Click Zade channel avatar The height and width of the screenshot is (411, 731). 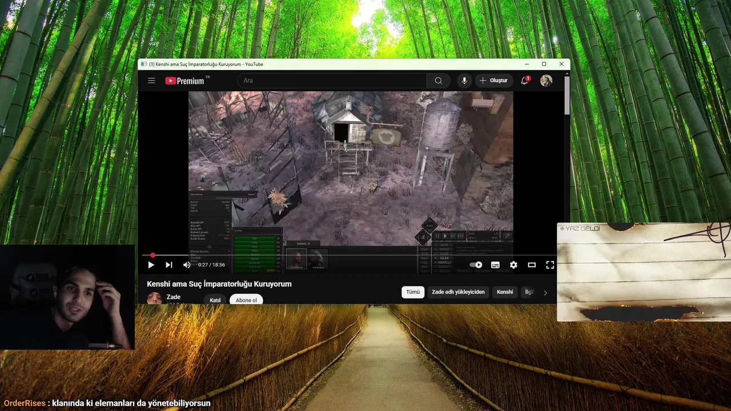click(x=154, y=299)
